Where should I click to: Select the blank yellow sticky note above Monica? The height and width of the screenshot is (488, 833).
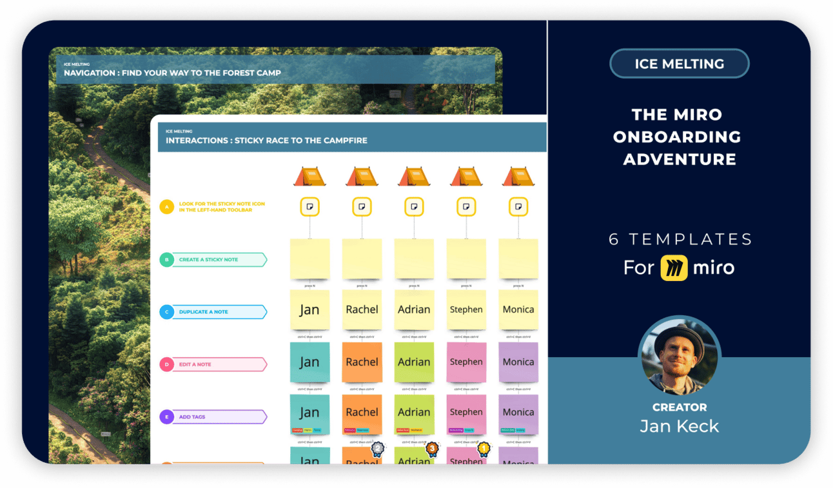tap(518, 259)
